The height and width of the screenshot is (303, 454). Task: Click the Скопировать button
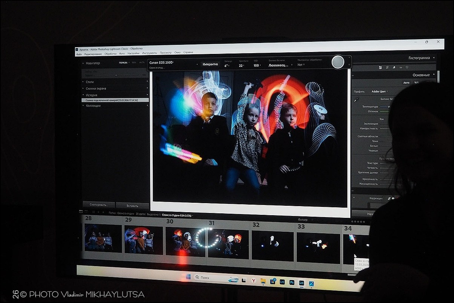click(x=99, y=205)
